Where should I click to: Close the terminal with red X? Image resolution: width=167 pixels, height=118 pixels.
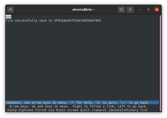[157, 10]
